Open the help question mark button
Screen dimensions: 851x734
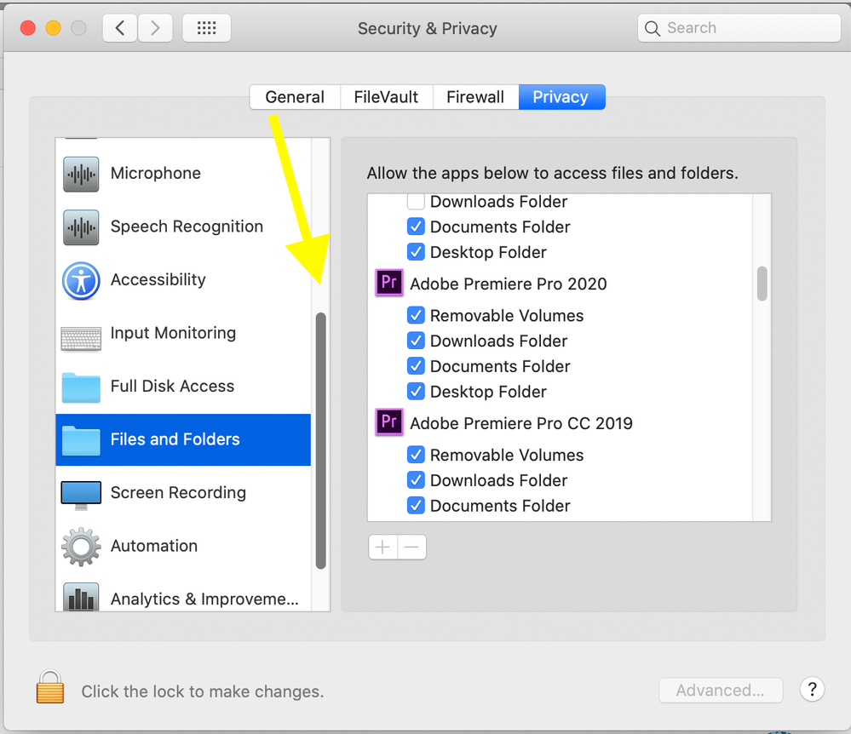812,690
